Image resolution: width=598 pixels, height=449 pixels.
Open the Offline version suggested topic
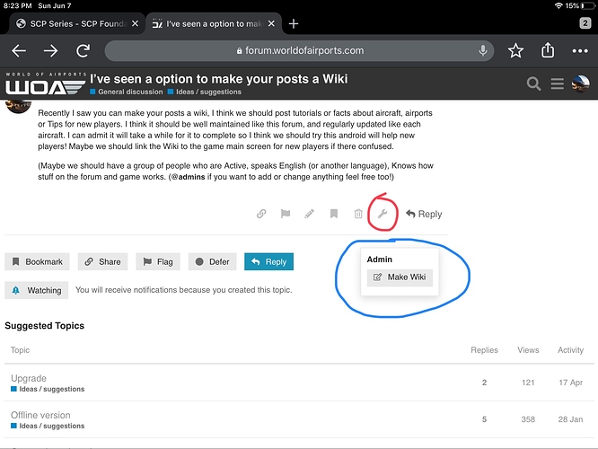coord(40,415)
